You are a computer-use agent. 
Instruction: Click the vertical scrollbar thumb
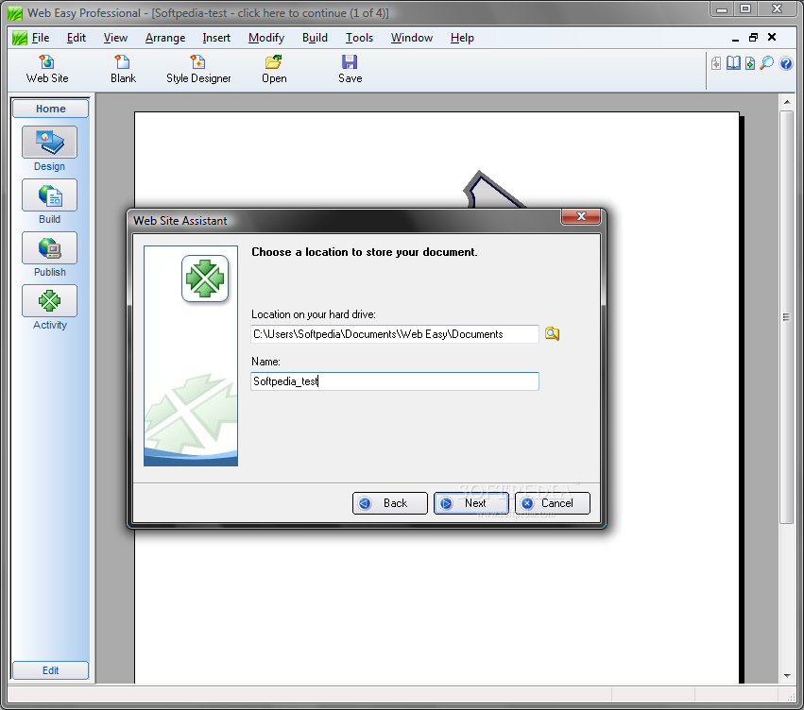(x=787, y=316)
